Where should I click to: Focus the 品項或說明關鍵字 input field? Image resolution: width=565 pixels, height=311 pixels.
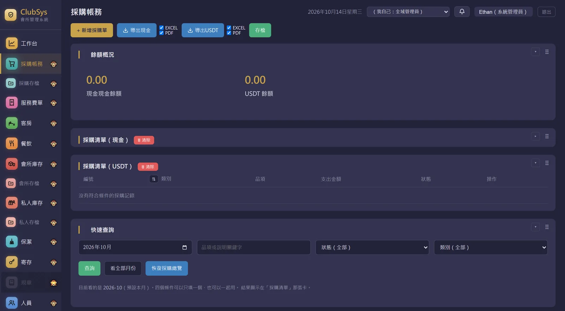tap(254, 247)
